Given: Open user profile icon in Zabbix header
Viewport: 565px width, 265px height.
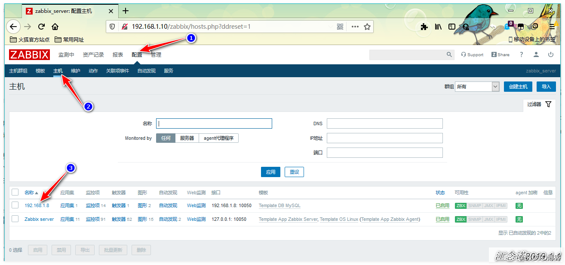Looking at the screenshot, I should [x=536, y=54].
